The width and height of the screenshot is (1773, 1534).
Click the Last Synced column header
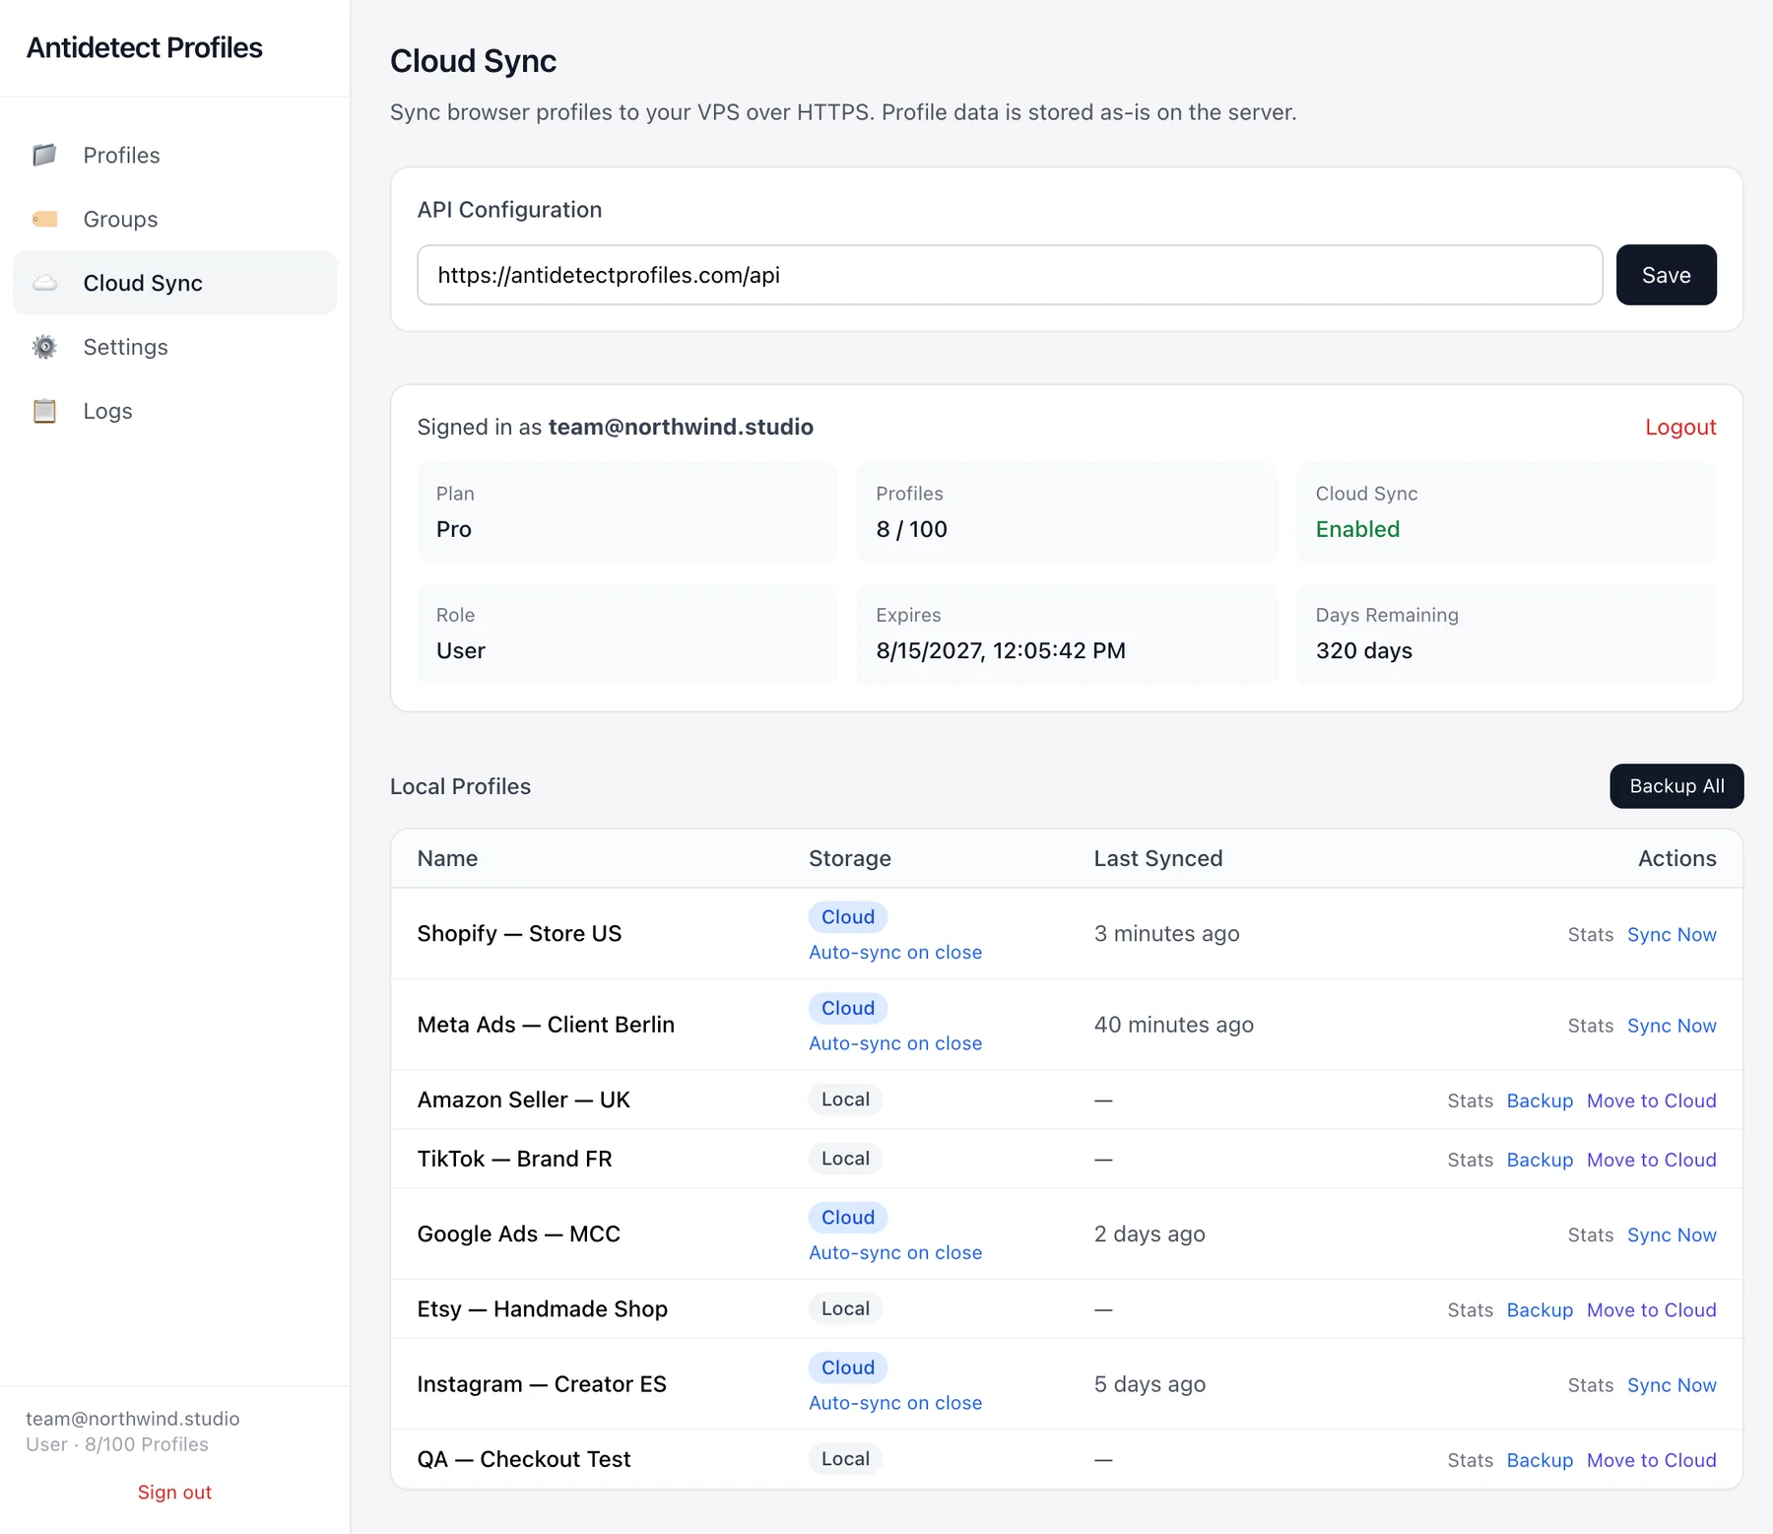tap(1158, 858)
